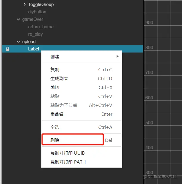Choose 生成副本 to duplicate node
Image resolution: width=182 pixels, height=184 pixels.
pyautogui.click(x=81, y=79)
